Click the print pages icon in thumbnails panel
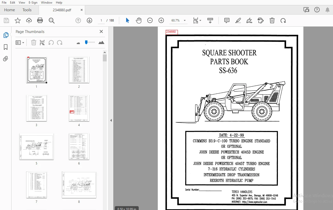Image resolution: width=333 pixels, height=210 pixels. tap(42, 42)
